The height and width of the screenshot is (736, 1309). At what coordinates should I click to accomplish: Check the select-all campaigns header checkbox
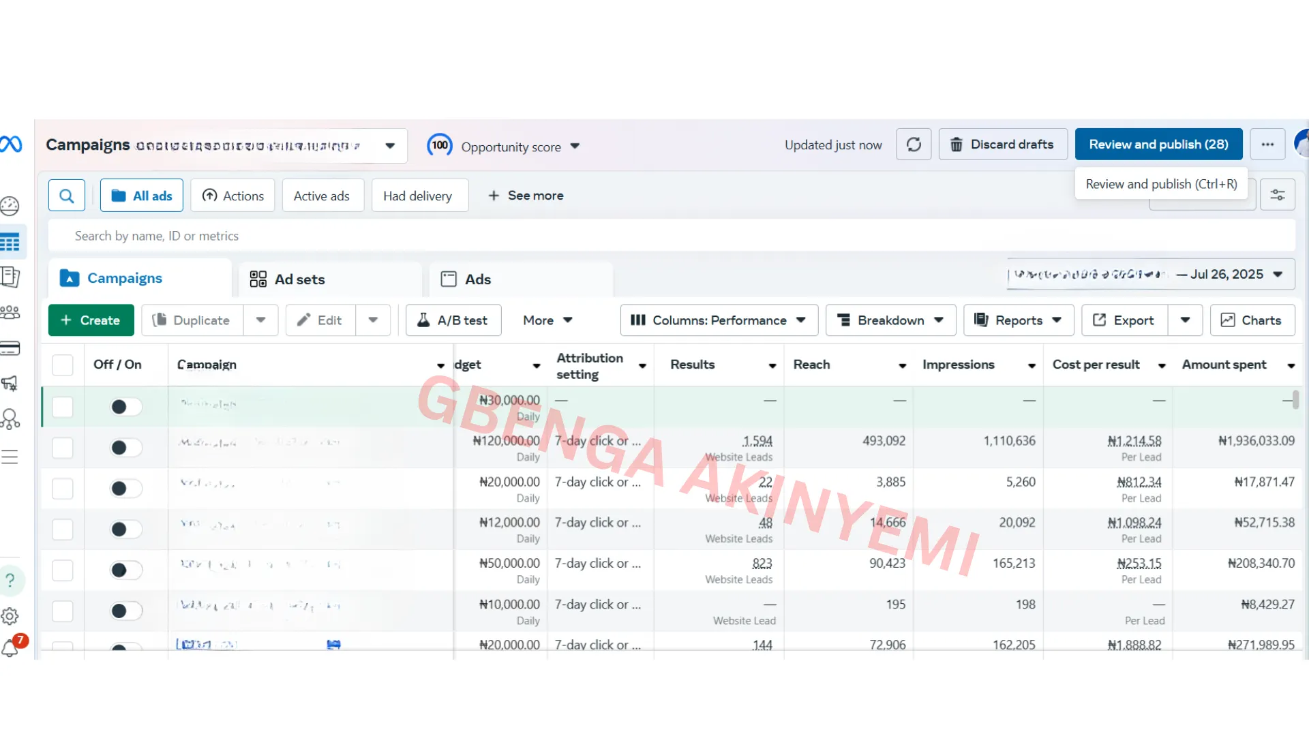tap(63, 365)
